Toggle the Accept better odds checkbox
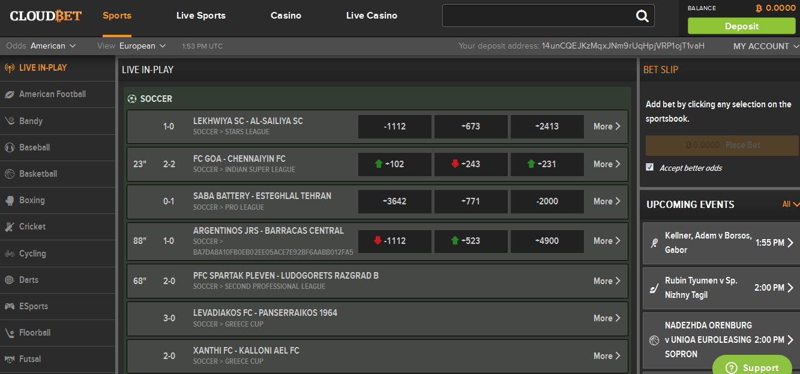The height and width of the screenshot is (374, 800). click(x=649, y=167)
